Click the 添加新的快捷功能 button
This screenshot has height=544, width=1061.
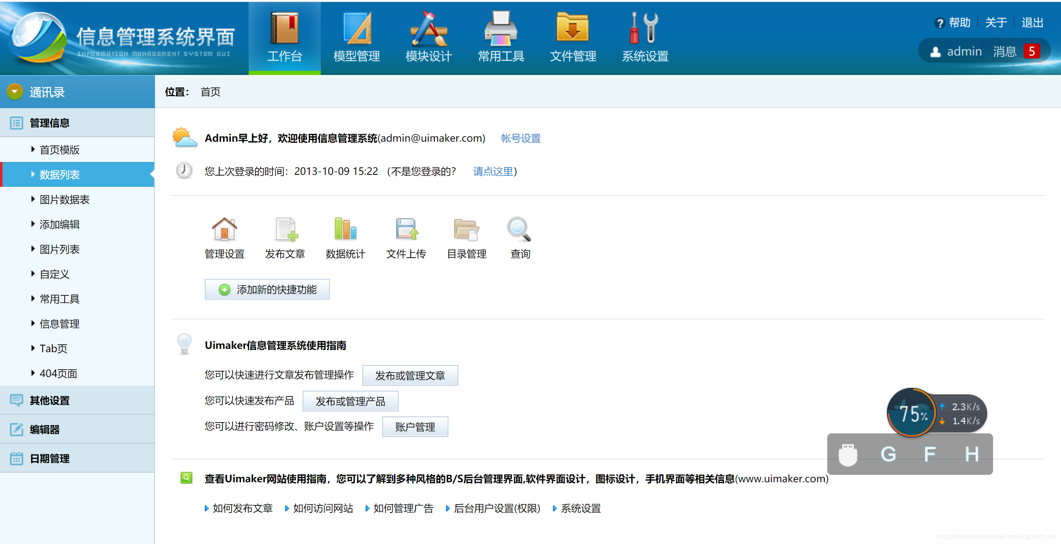click(x=267, y=290)
